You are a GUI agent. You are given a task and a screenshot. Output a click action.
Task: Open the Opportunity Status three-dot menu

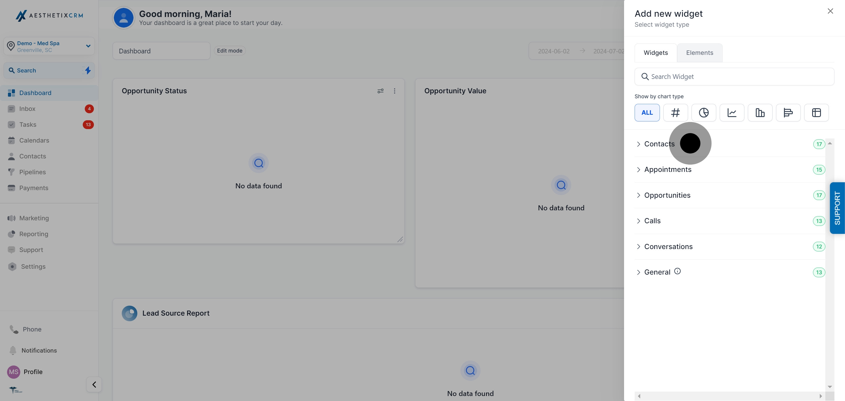click(x=395, y=91)
